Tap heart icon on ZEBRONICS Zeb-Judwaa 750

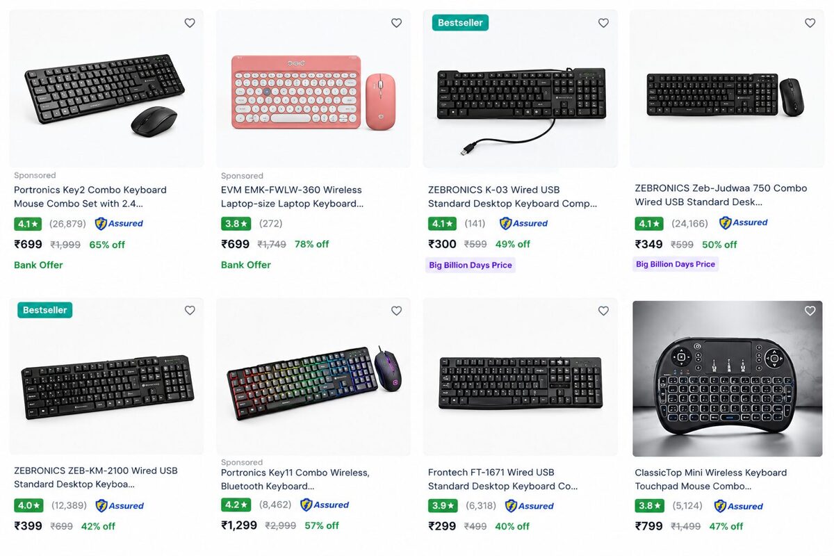pos(810,23)
